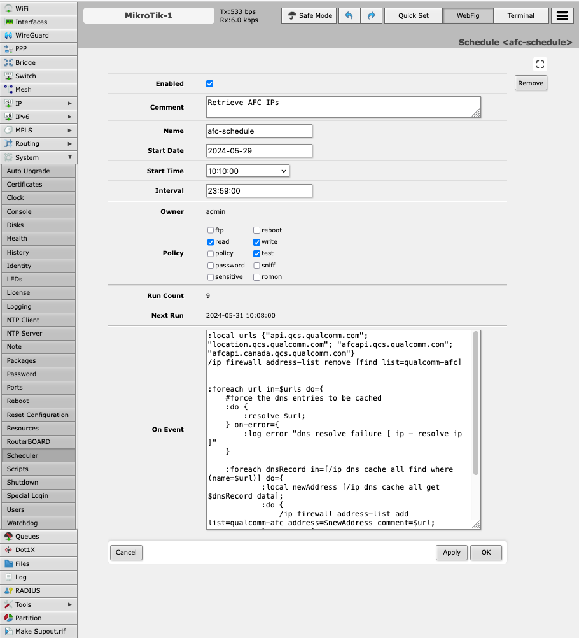
Task: Open the Files section
Action: click(x=38, y=564)
